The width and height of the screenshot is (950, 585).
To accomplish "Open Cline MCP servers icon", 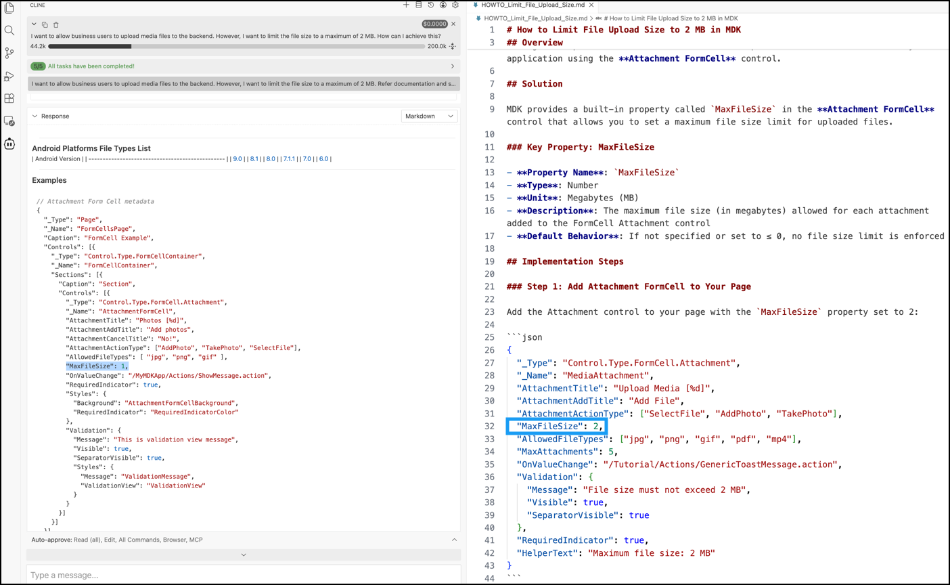I will pyautogui.click(x=418, y=5).
